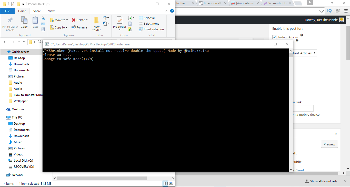
Task: Select Quick access in navigation pane
Action: pos(21,52)
